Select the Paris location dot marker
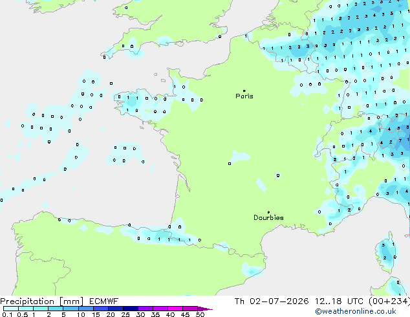Screen dimensions: 410x317 [x=244, y=91]
